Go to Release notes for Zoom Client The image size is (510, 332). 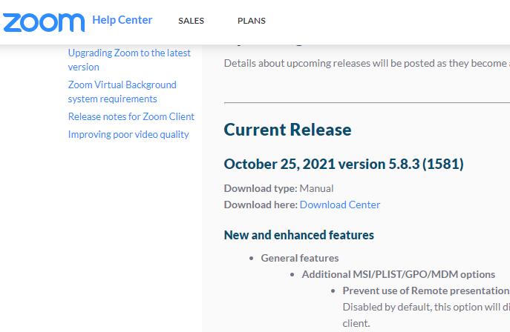[x=131, y=116]
